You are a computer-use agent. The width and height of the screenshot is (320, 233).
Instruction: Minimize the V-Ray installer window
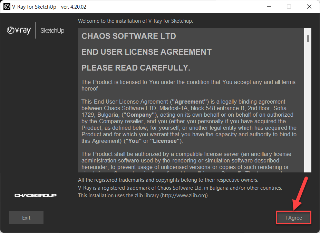pos(269,7)
